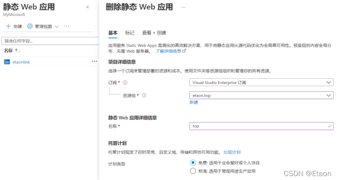Open the etaonlink row context menu ellipsis
The image size is (337, 180).
click(x=94, y=61)
